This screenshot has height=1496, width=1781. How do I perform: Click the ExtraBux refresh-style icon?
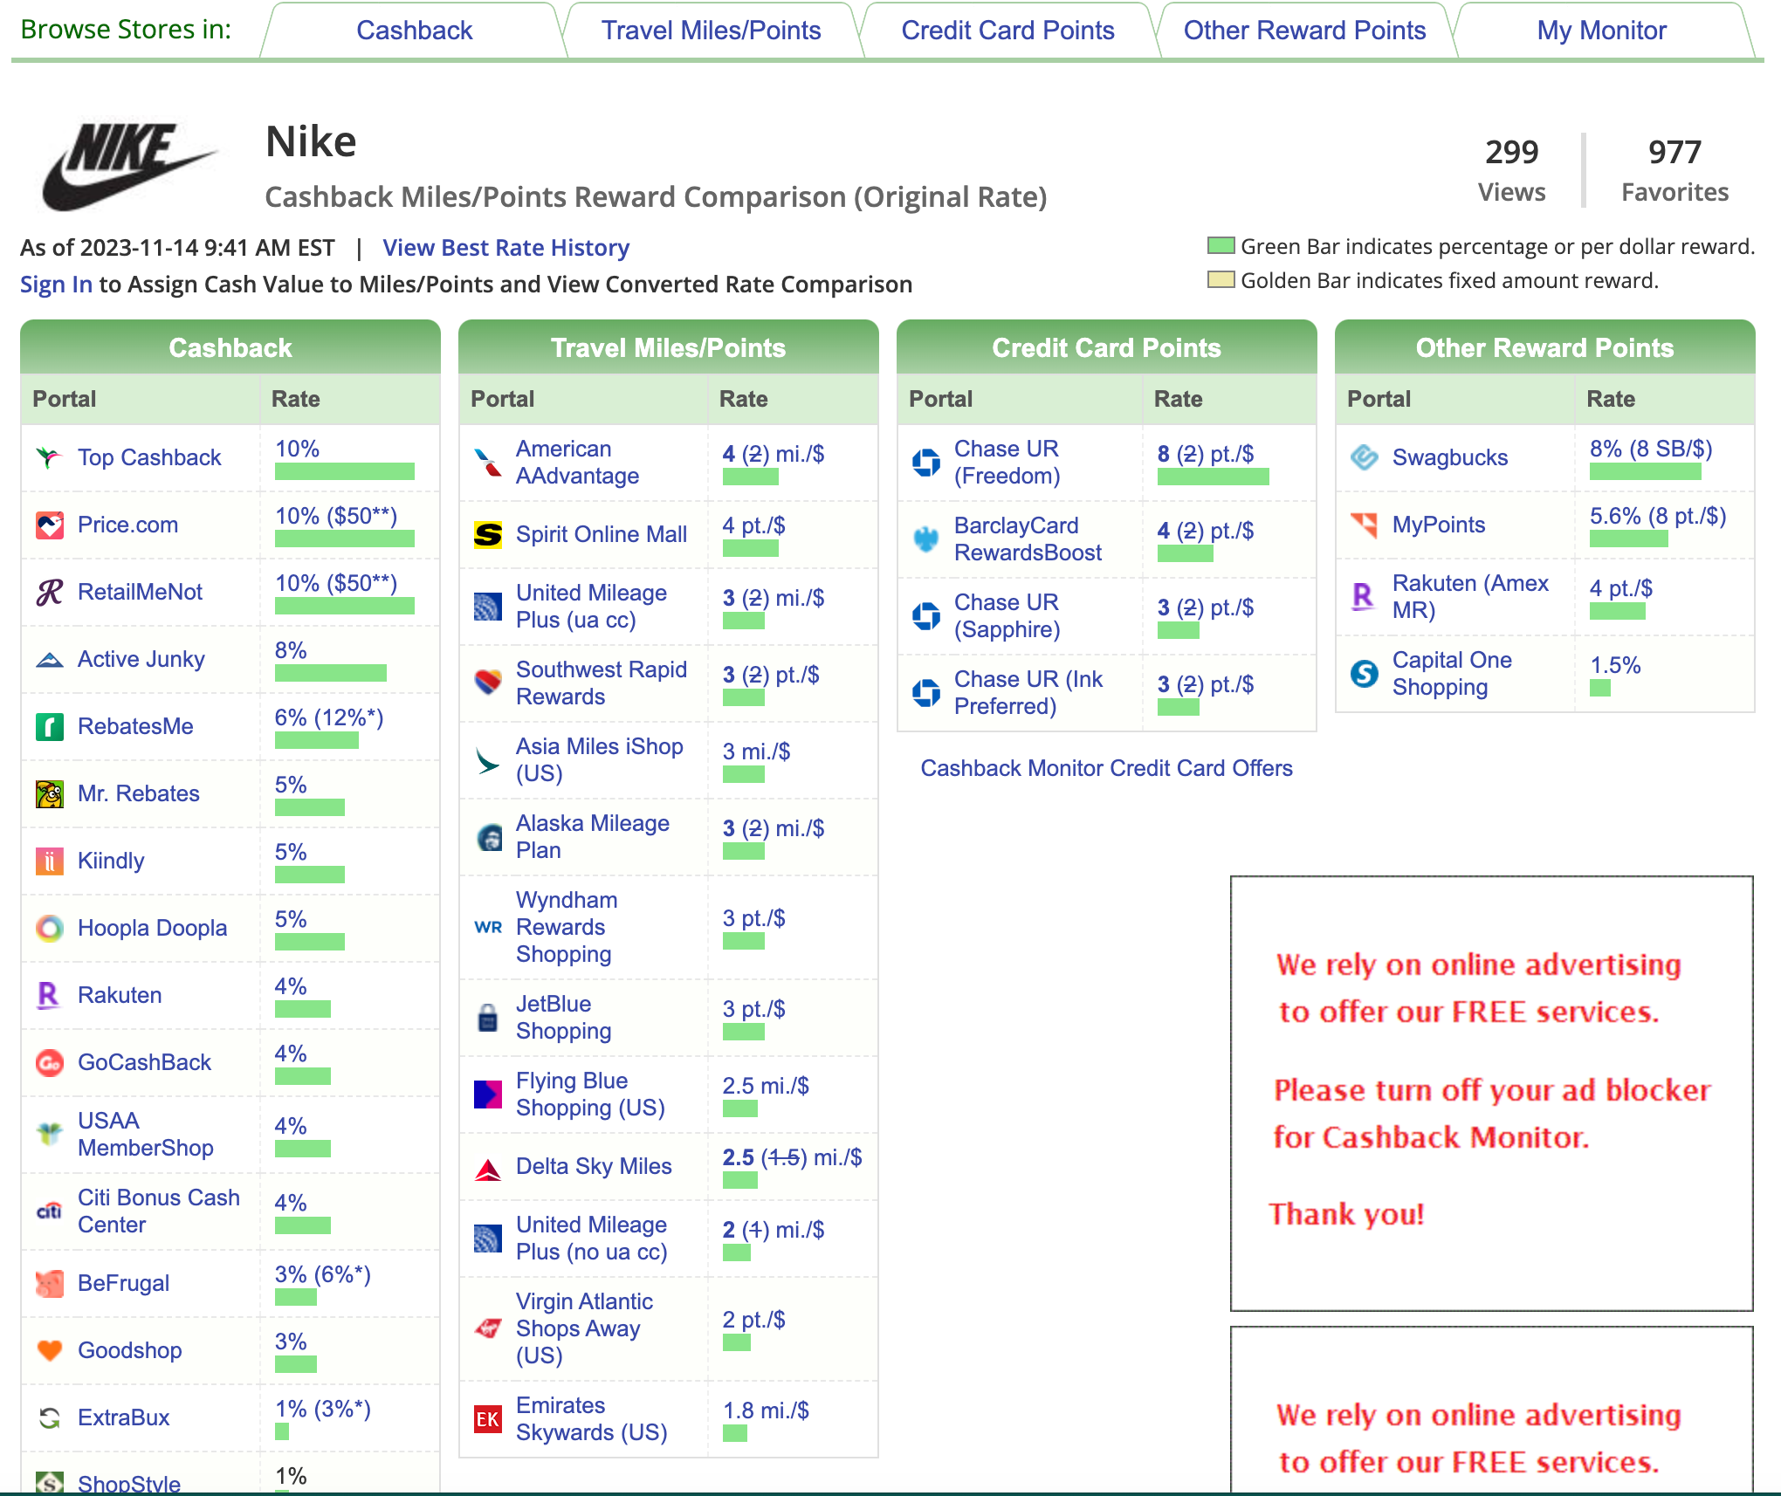click(x=50, y=1417)
